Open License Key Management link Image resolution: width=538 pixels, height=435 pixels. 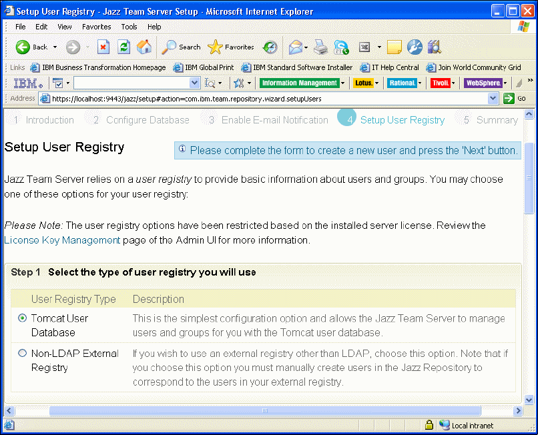(x=62, y=240)
